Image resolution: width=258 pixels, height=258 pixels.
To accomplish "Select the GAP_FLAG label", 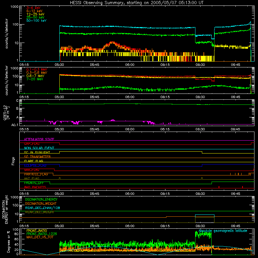I will pos(32,144).
